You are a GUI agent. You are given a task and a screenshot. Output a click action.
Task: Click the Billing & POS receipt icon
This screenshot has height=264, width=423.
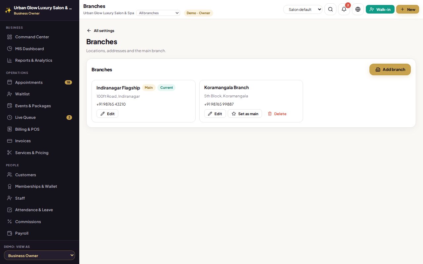pyautogui.click(x=10, y=129)
